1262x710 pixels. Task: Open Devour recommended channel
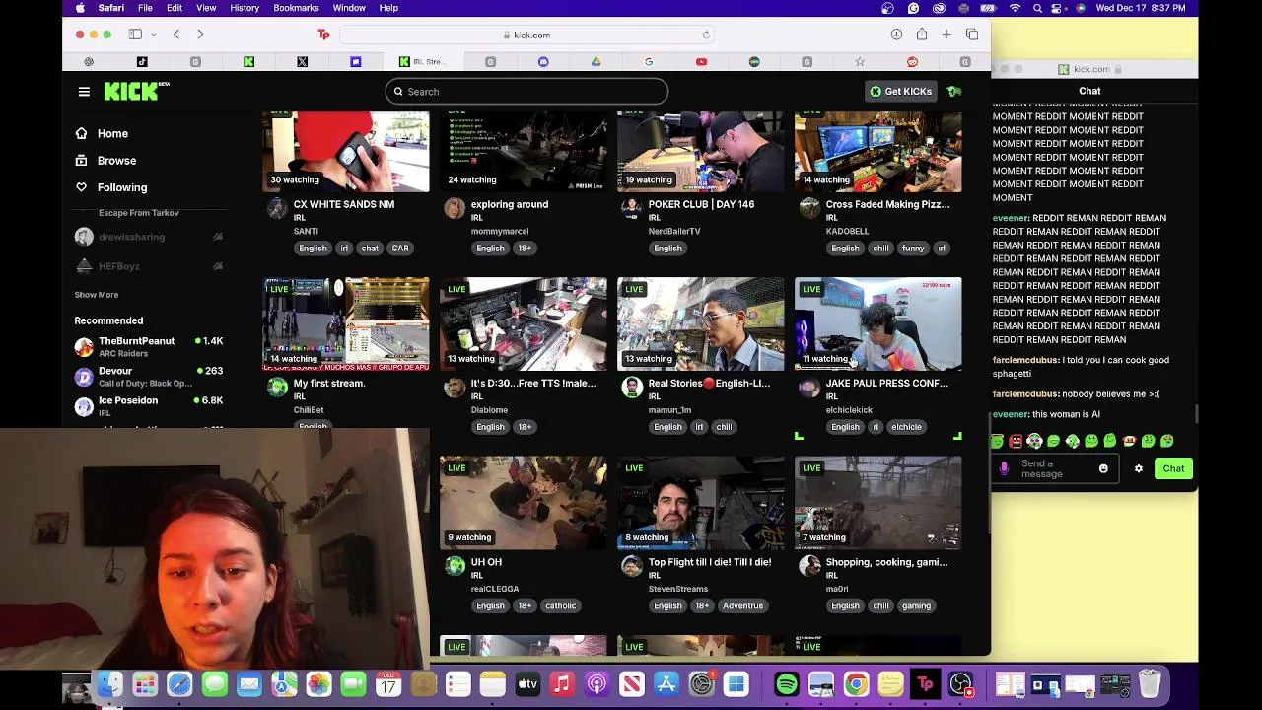tap(149, 377)
